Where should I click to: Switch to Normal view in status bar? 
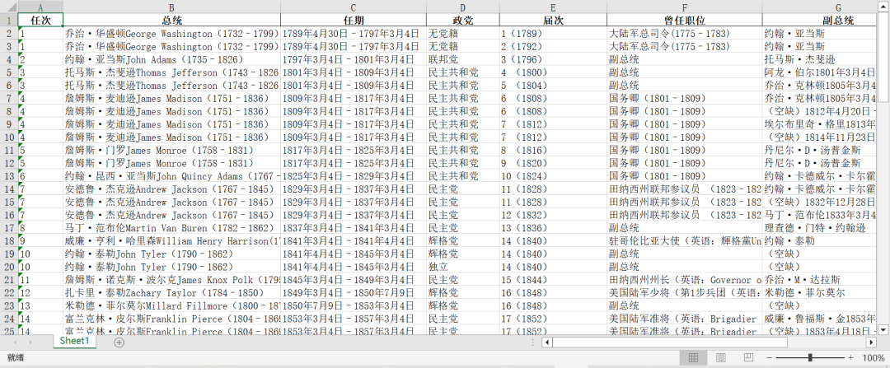[693, 358]
